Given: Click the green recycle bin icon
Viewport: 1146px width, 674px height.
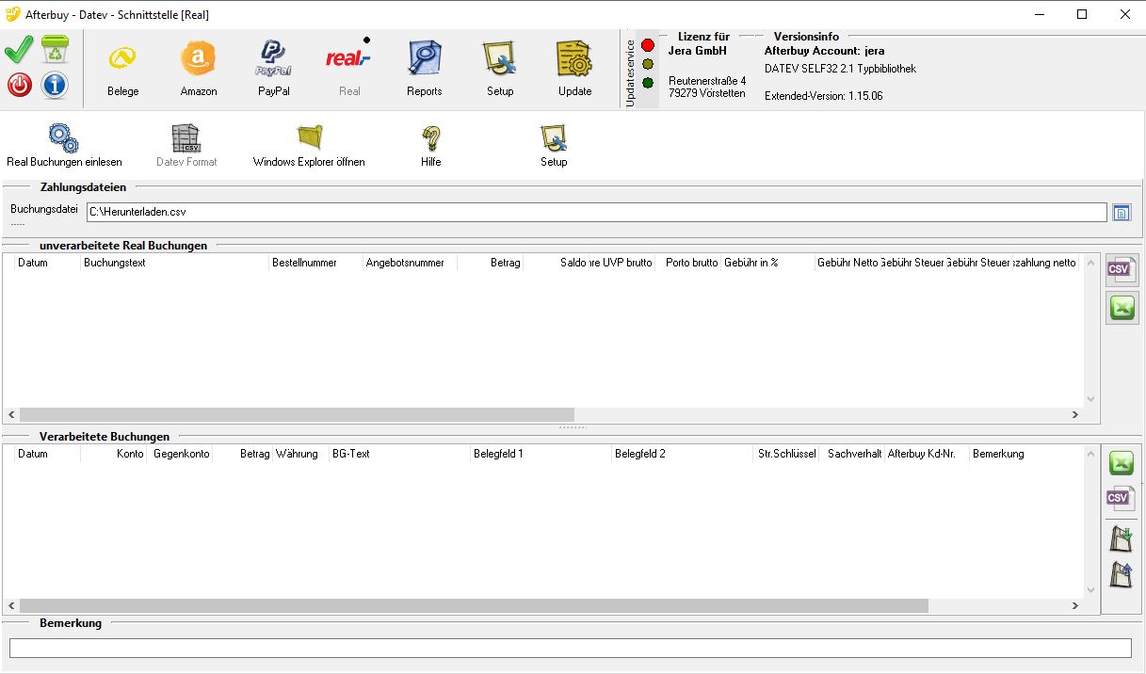Looking at the screenshot, I should click(x=55, y=51).
